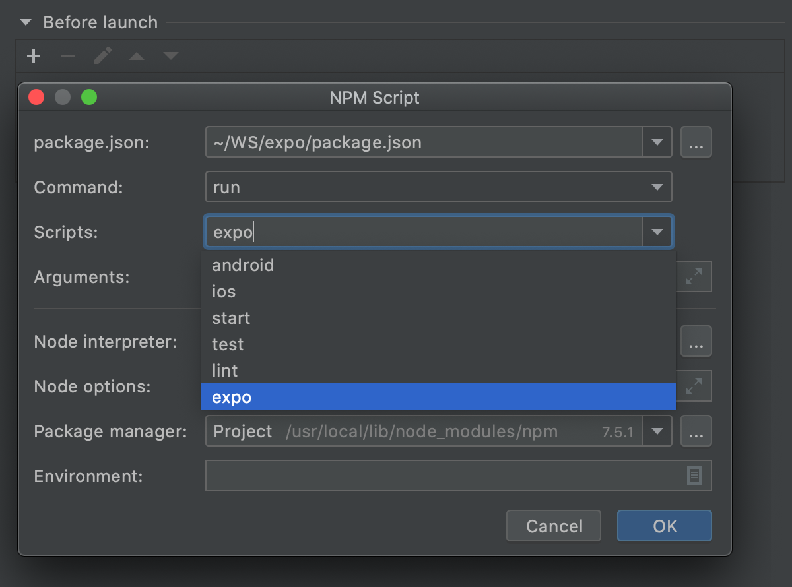
Task: Cancel the NPM Script dialog
Action: 553,526
